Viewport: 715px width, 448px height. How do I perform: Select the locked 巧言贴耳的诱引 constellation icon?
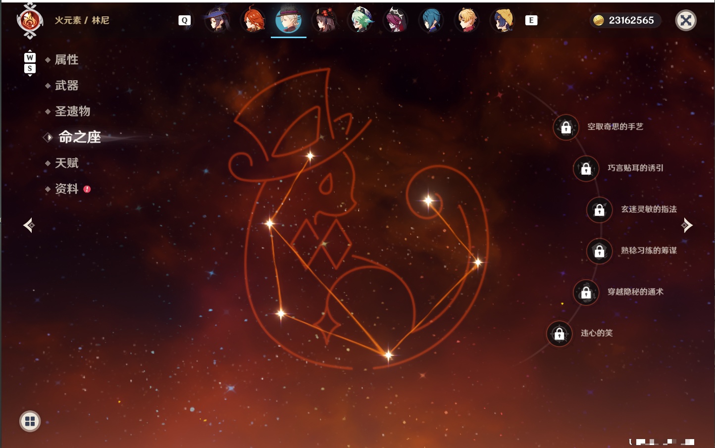[x=586, y=168]
